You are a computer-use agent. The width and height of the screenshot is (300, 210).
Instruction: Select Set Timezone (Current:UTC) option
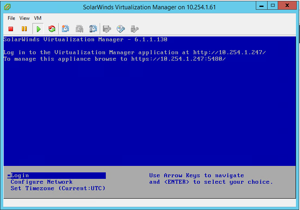click(58, 189)
